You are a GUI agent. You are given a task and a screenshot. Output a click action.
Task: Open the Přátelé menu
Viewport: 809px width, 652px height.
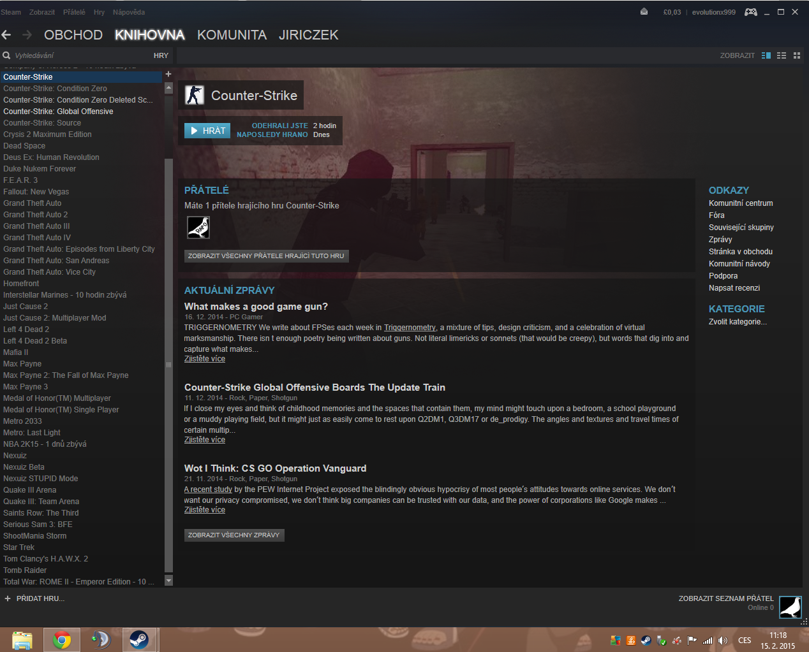[x=74, y=12]
